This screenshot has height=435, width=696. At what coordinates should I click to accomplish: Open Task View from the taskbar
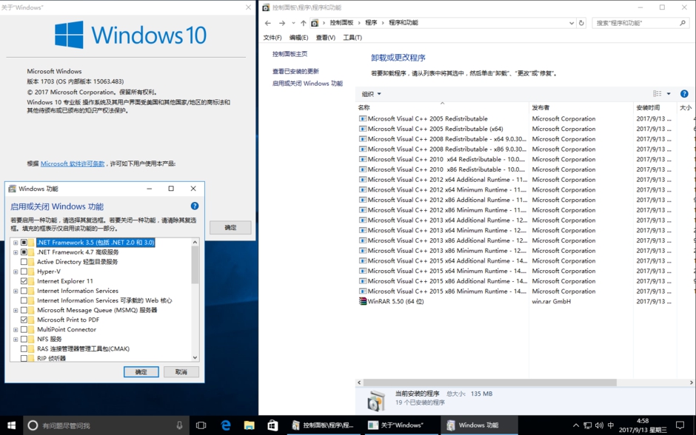[201, 425]
